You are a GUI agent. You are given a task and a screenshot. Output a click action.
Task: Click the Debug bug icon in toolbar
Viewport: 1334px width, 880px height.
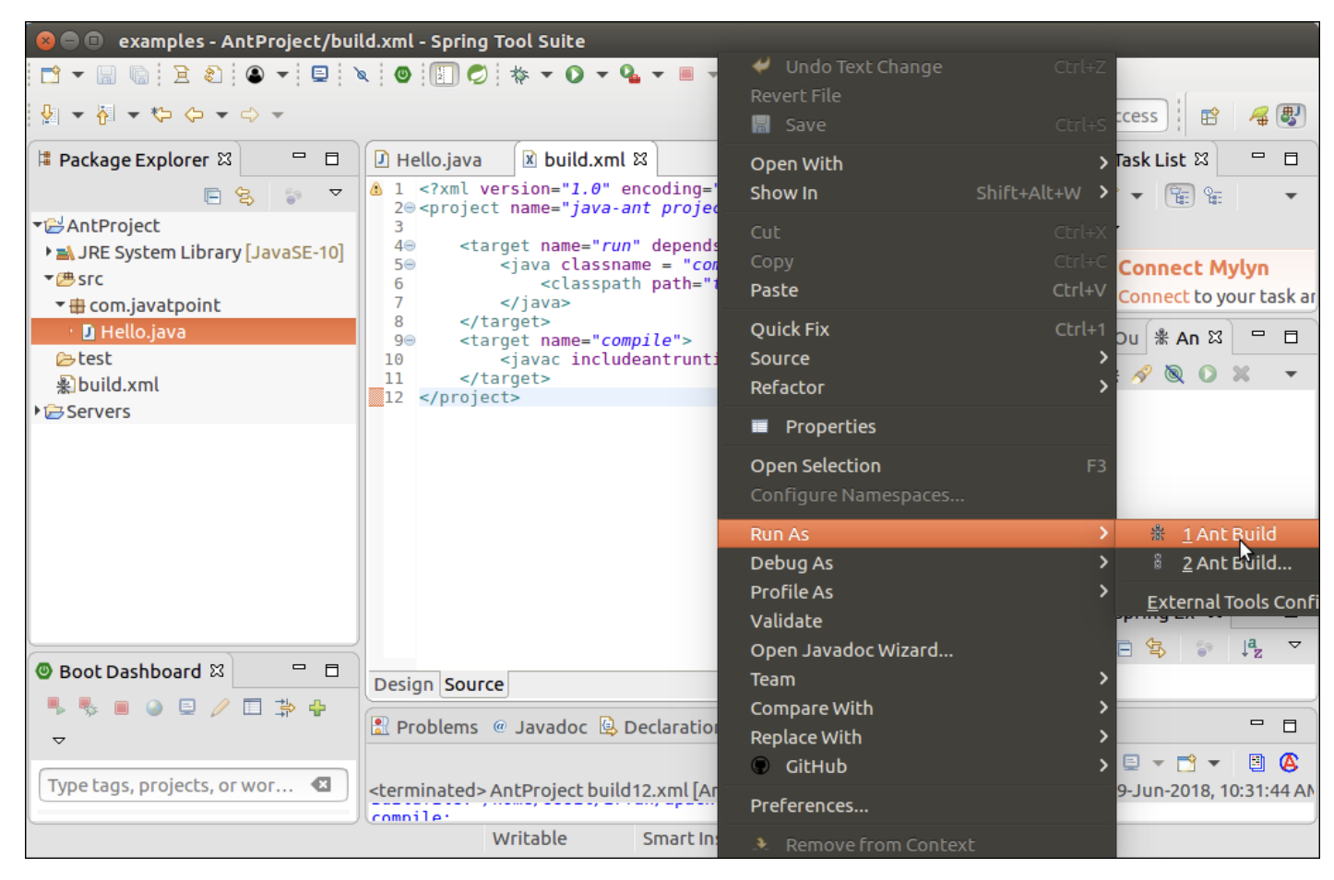[519, 75]
